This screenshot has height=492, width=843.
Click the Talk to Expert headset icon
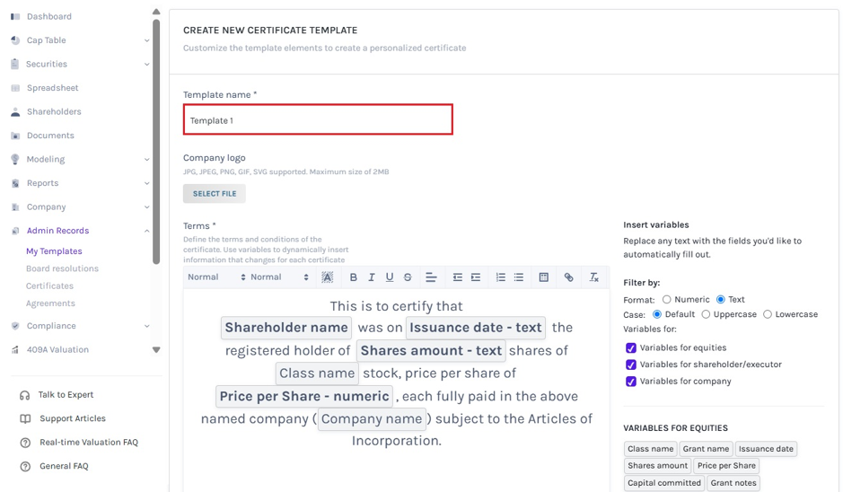click(x=25, y=395)
